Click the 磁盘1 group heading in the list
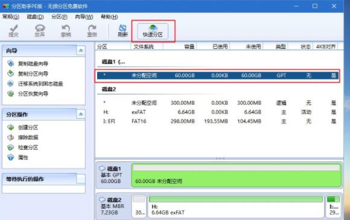This screenshot has height=220, width=350. [x=113, y=62]
